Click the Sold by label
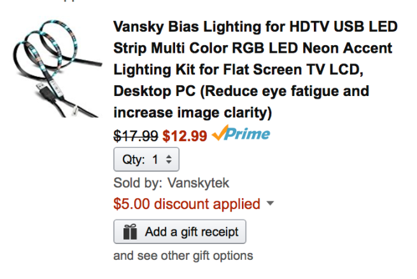 tap(138, 183)
